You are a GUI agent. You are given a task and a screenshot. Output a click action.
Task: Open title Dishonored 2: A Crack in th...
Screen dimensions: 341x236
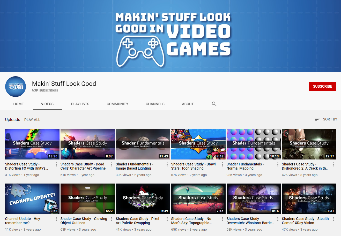(x=305, y=166)
